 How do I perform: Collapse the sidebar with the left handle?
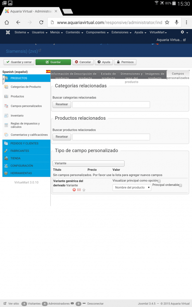pos(4,80)
